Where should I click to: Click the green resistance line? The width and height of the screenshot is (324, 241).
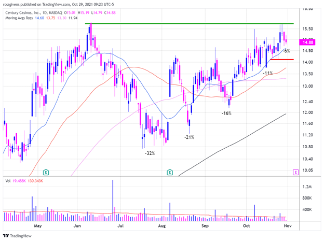(190, 23)
